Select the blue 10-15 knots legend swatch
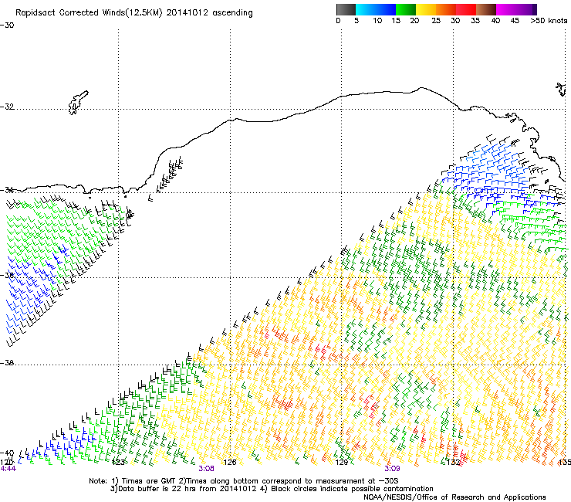Image resolution: width=571 pixels, height=502 pixels. 386,9
